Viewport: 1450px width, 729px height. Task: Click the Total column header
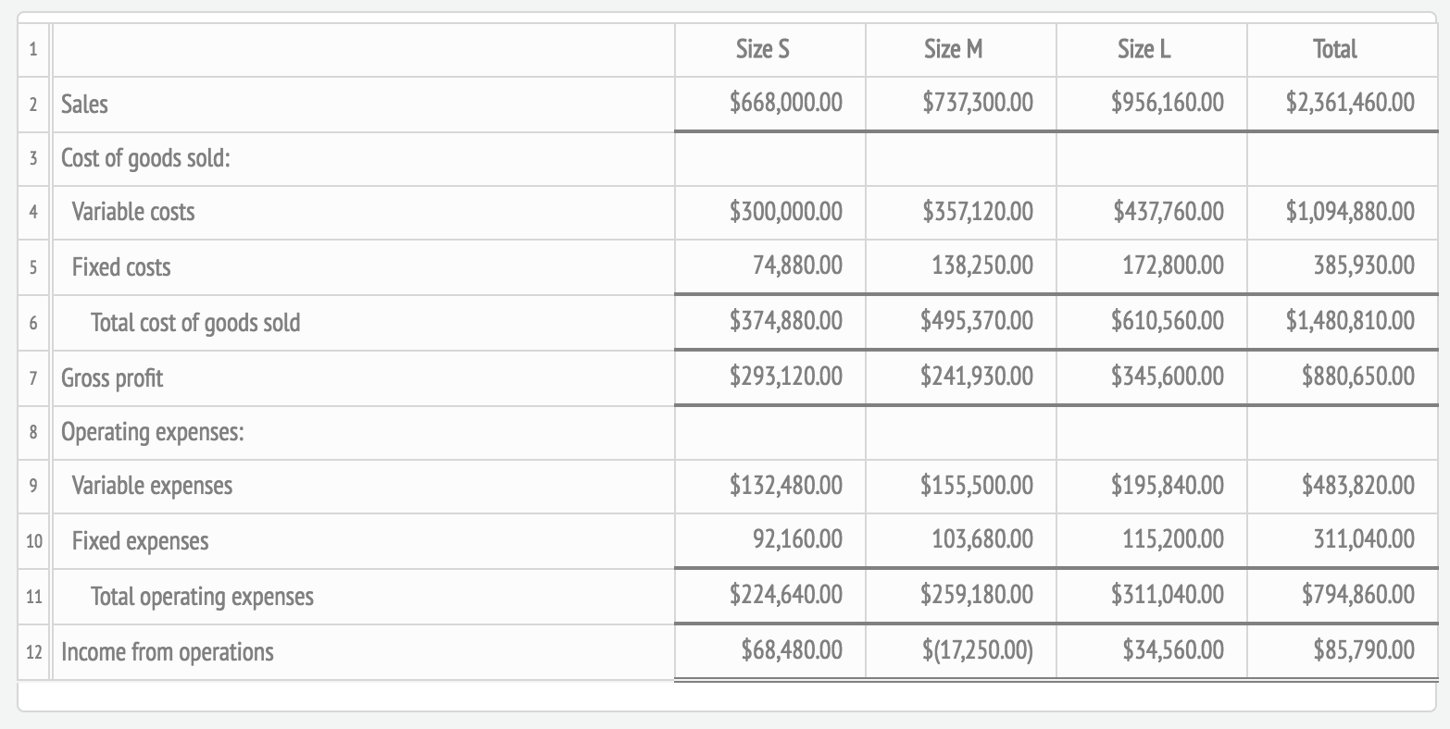click(1334, 49)
